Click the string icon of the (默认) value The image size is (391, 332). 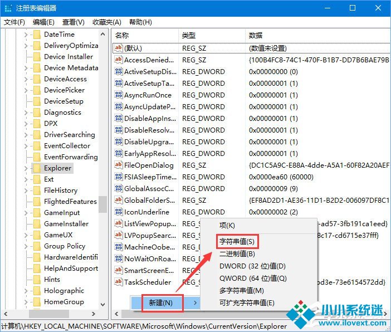pos(118,48)
